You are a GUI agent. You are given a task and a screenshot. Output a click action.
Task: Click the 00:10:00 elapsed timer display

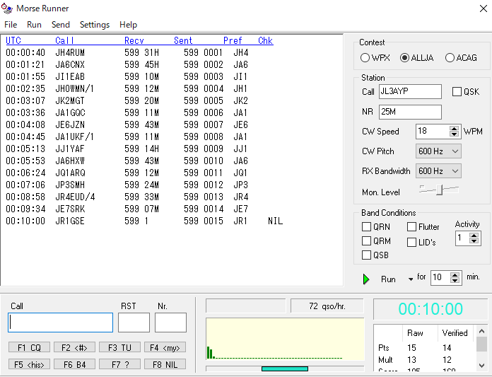click(430, 309)
